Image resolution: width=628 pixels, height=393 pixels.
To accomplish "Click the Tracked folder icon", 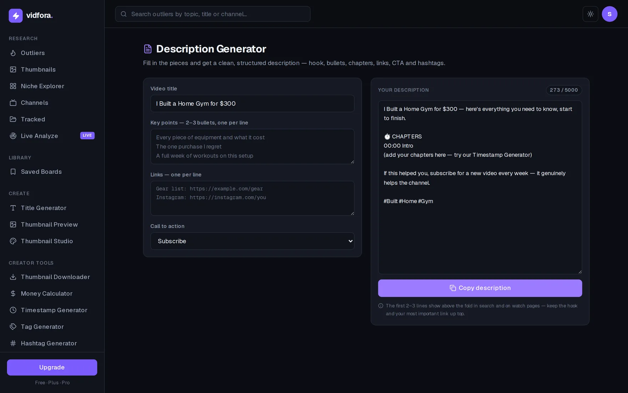I will coord(13,119).
